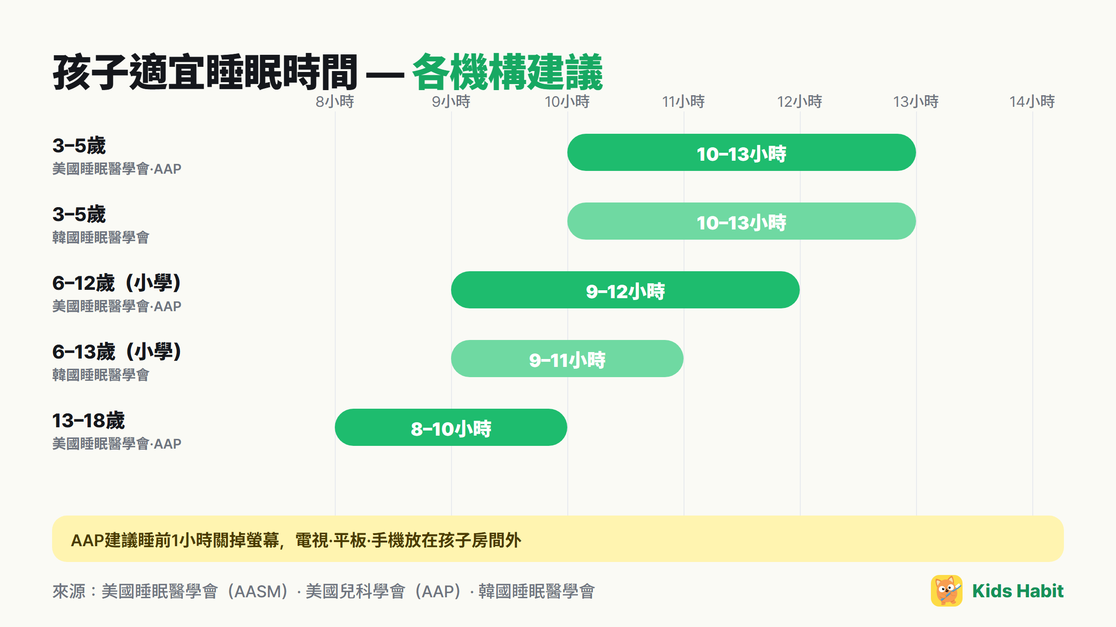Click the 12小時 axis label

[800, 102]
